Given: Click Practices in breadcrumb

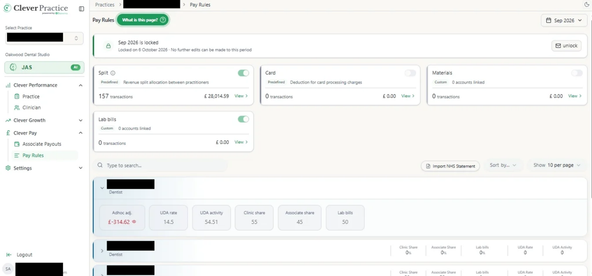Looking at the screenshot, I should pyautogui.click(x=105, y=5).
